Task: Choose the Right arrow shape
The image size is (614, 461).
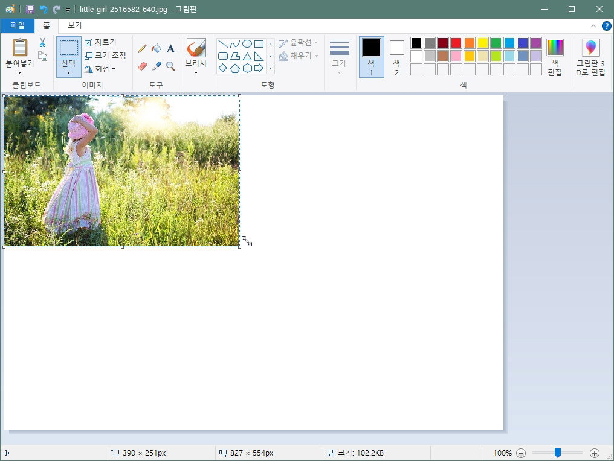Action: (x=259, y=68)
